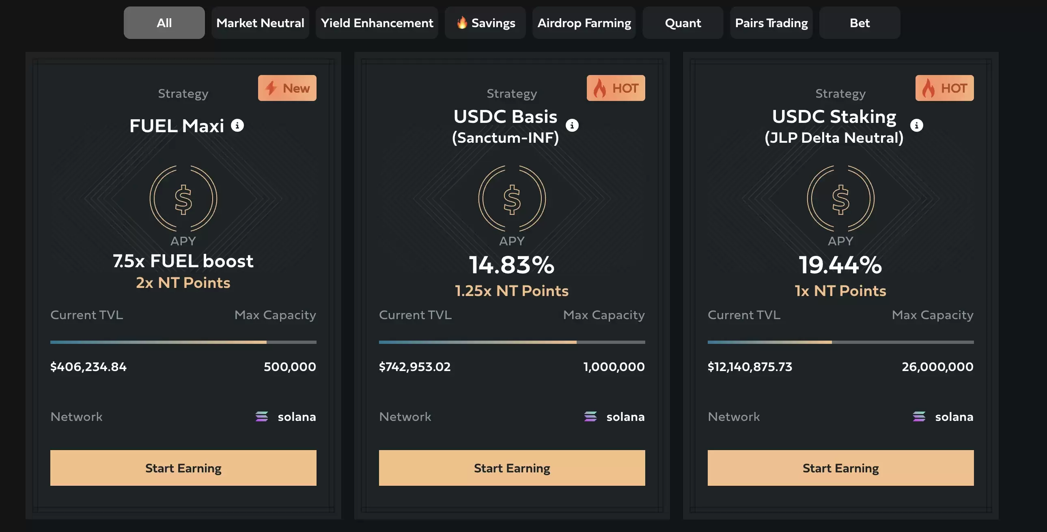Click the HOT badge on USDC Basis
The width and height of the screenshot is (1047, 532).
(615, 88)
